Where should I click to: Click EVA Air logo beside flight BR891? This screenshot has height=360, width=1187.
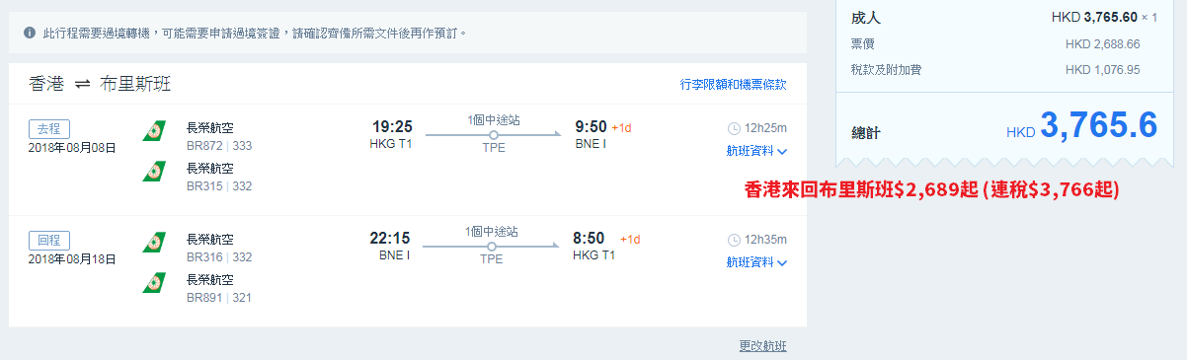[153, 284]
